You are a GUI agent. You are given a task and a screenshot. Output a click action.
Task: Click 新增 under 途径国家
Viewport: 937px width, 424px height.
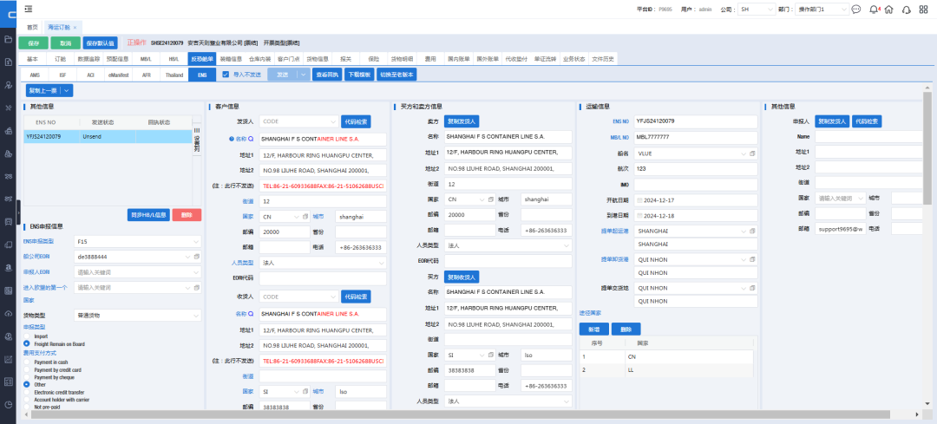[594, 329]
